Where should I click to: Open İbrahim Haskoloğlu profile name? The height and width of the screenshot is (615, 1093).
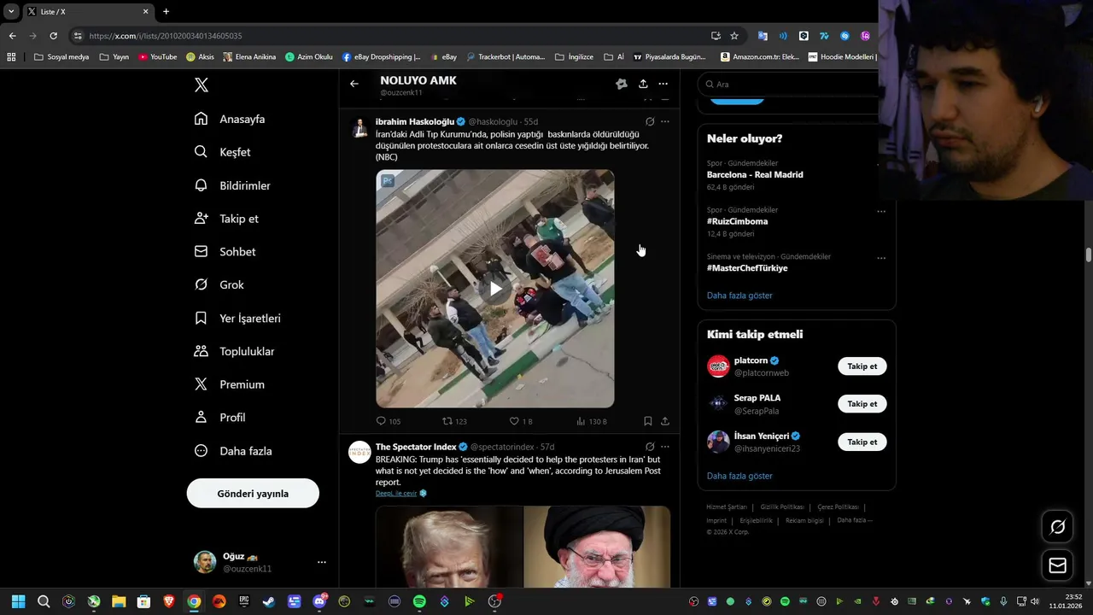point(415,122)
